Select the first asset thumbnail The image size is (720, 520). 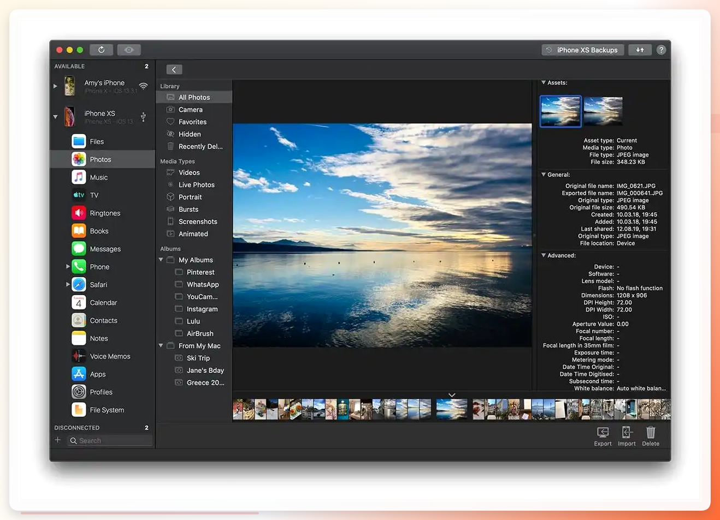[560, 111]
